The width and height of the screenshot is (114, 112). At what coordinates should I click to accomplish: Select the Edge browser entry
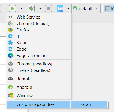pos(39,49)
